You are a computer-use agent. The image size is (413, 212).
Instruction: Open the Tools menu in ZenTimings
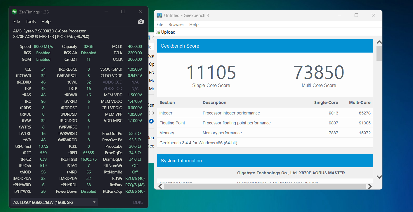(30, 22)
